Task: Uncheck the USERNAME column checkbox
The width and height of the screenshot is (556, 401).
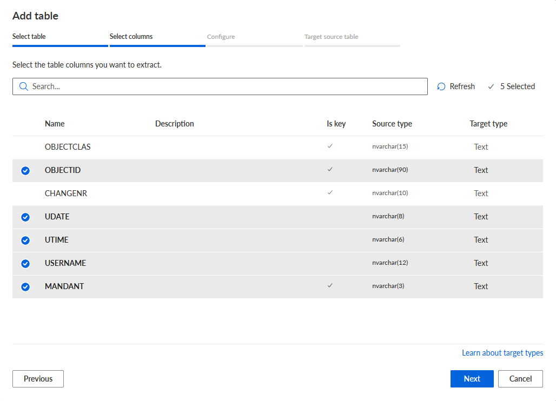Action: [25, 264]
